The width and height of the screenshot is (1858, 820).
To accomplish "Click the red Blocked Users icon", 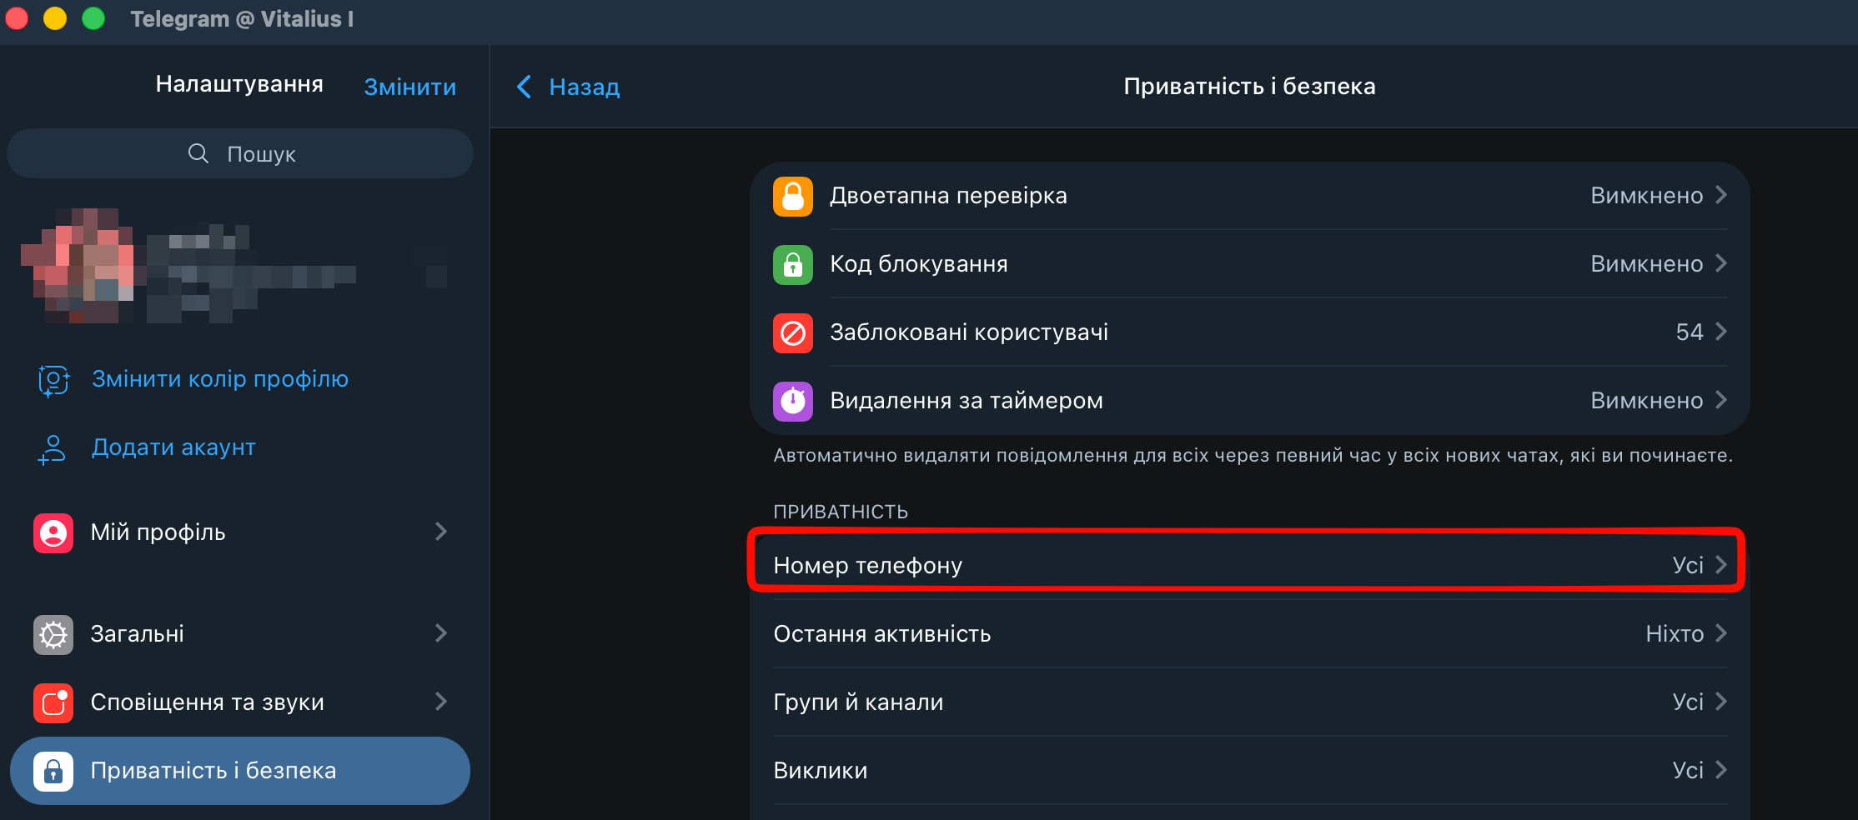I will pyautogui.click(x=792, y=332).
